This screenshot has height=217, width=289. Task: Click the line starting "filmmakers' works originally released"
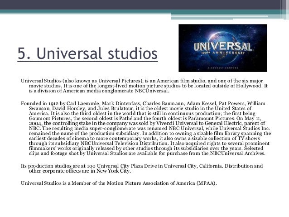pos(146,148)
